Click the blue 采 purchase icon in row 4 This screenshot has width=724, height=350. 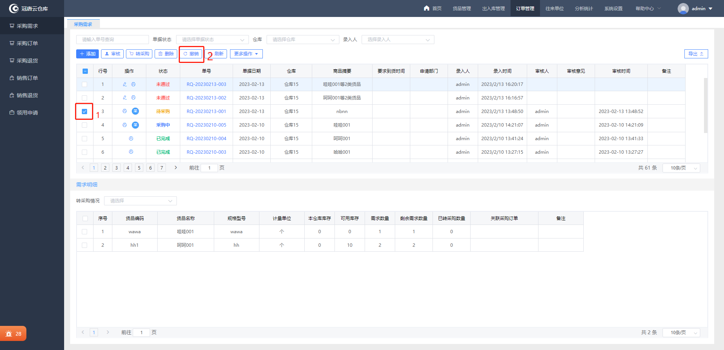pos(135,125)
